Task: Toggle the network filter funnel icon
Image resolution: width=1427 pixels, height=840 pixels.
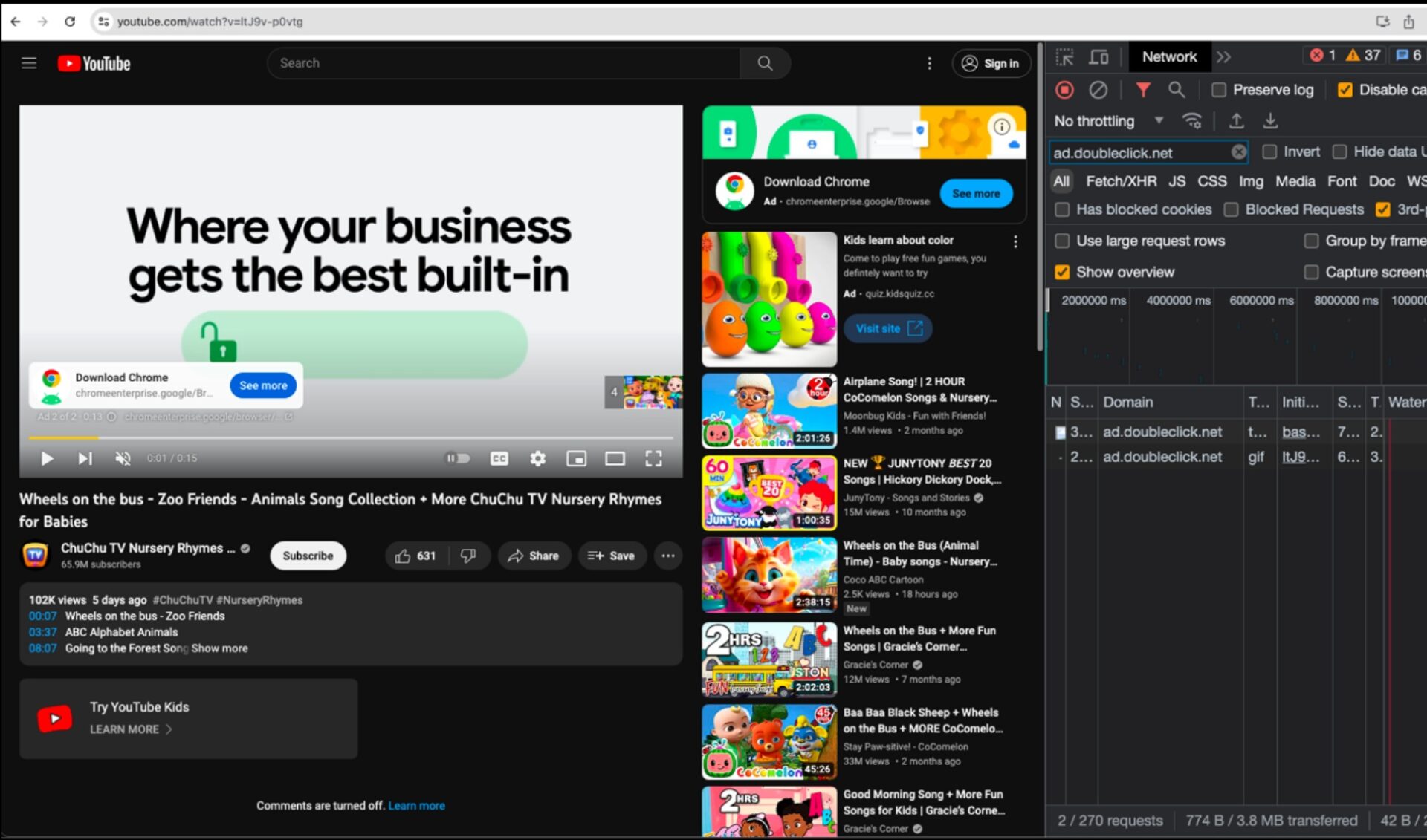Action: click(x=1143, y=90)
